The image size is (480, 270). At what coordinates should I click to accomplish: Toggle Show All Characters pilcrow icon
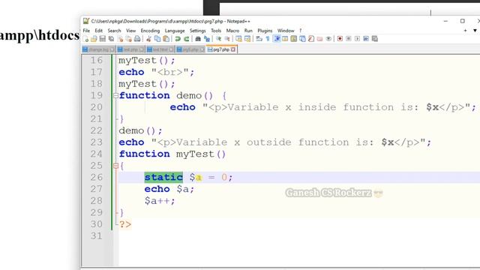[x=268, y=39]
